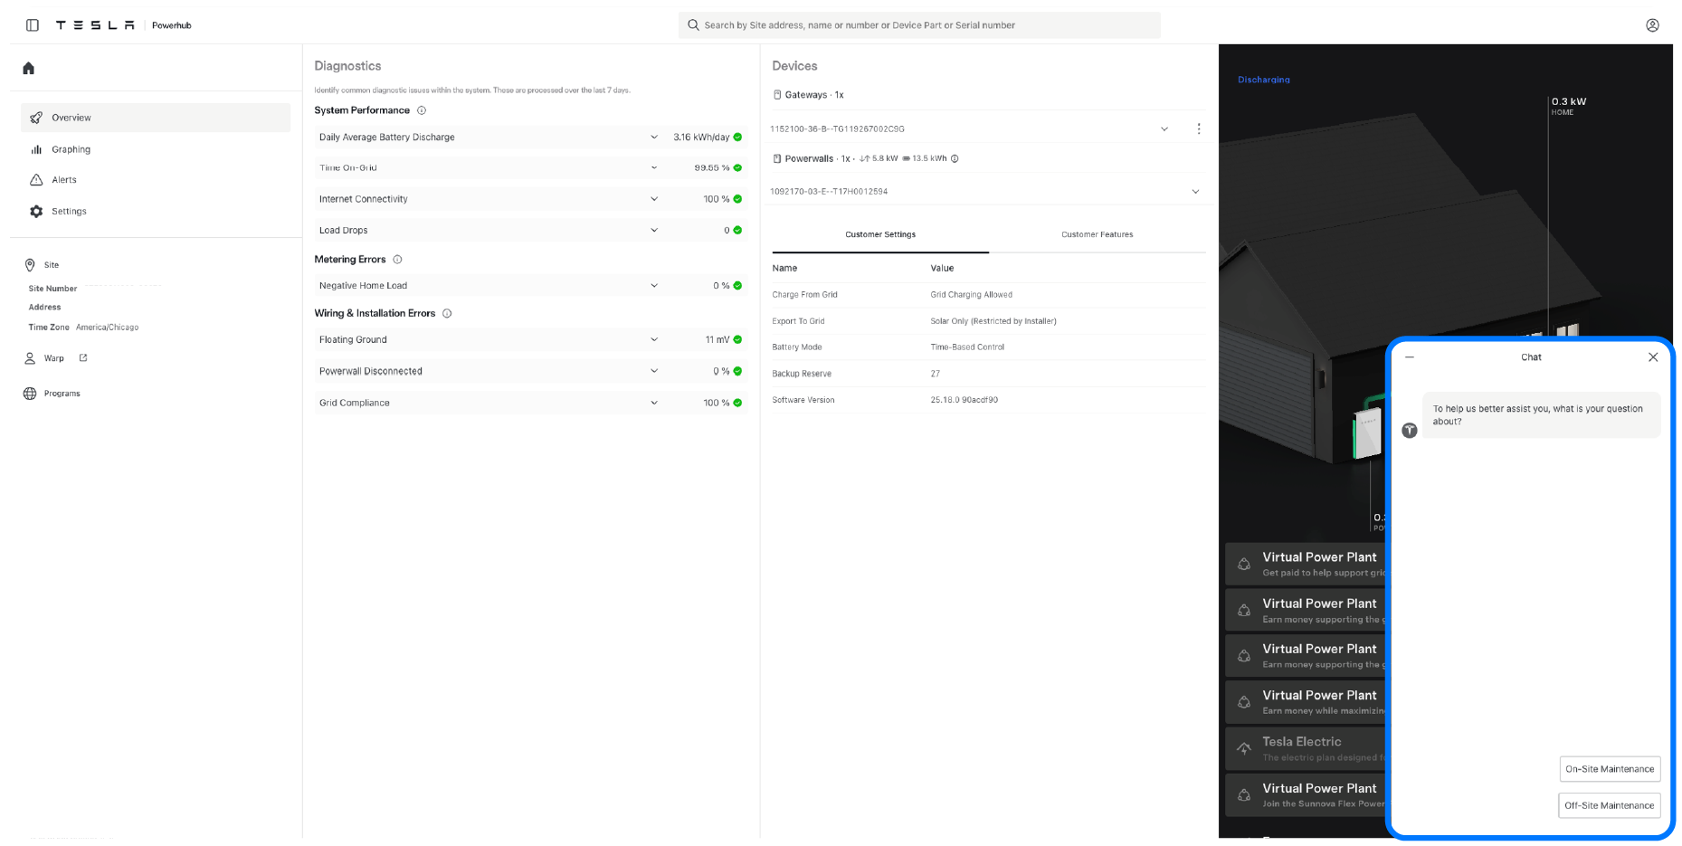Open Warp external link icon
Viewport: 1682px width, 846px height.
(83, 358)
